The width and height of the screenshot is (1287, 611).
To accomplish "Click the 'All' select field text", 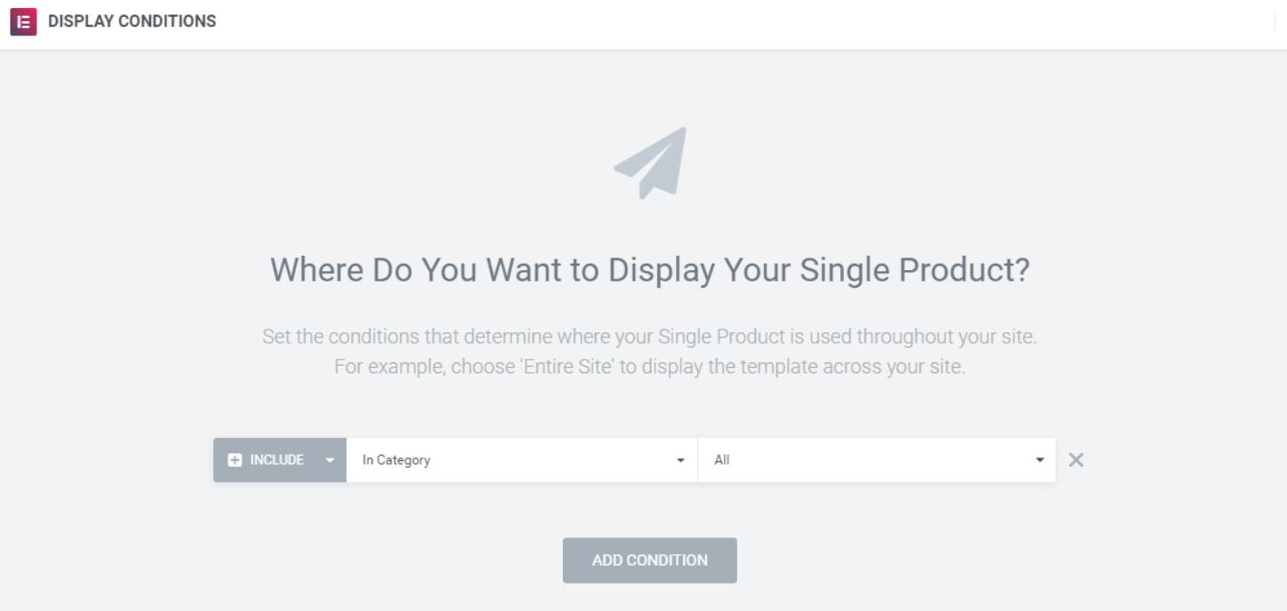I will (722, 460).
